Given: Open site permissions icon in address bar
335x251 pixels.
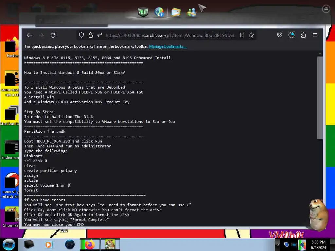Looking at the screenshot, I should 100,35.
